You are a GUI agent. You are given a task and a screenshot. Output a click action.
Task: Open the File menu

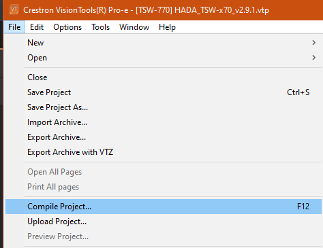(x=14, y=27)
